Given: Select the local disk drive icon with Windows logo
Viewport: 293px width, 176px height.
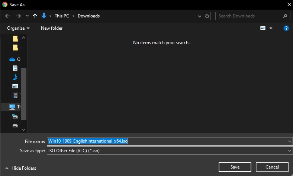Looking at the screenshot, I should (x=15, y=117).
